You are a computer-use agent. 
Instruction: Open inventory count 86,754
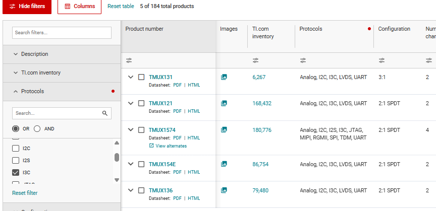260,164
